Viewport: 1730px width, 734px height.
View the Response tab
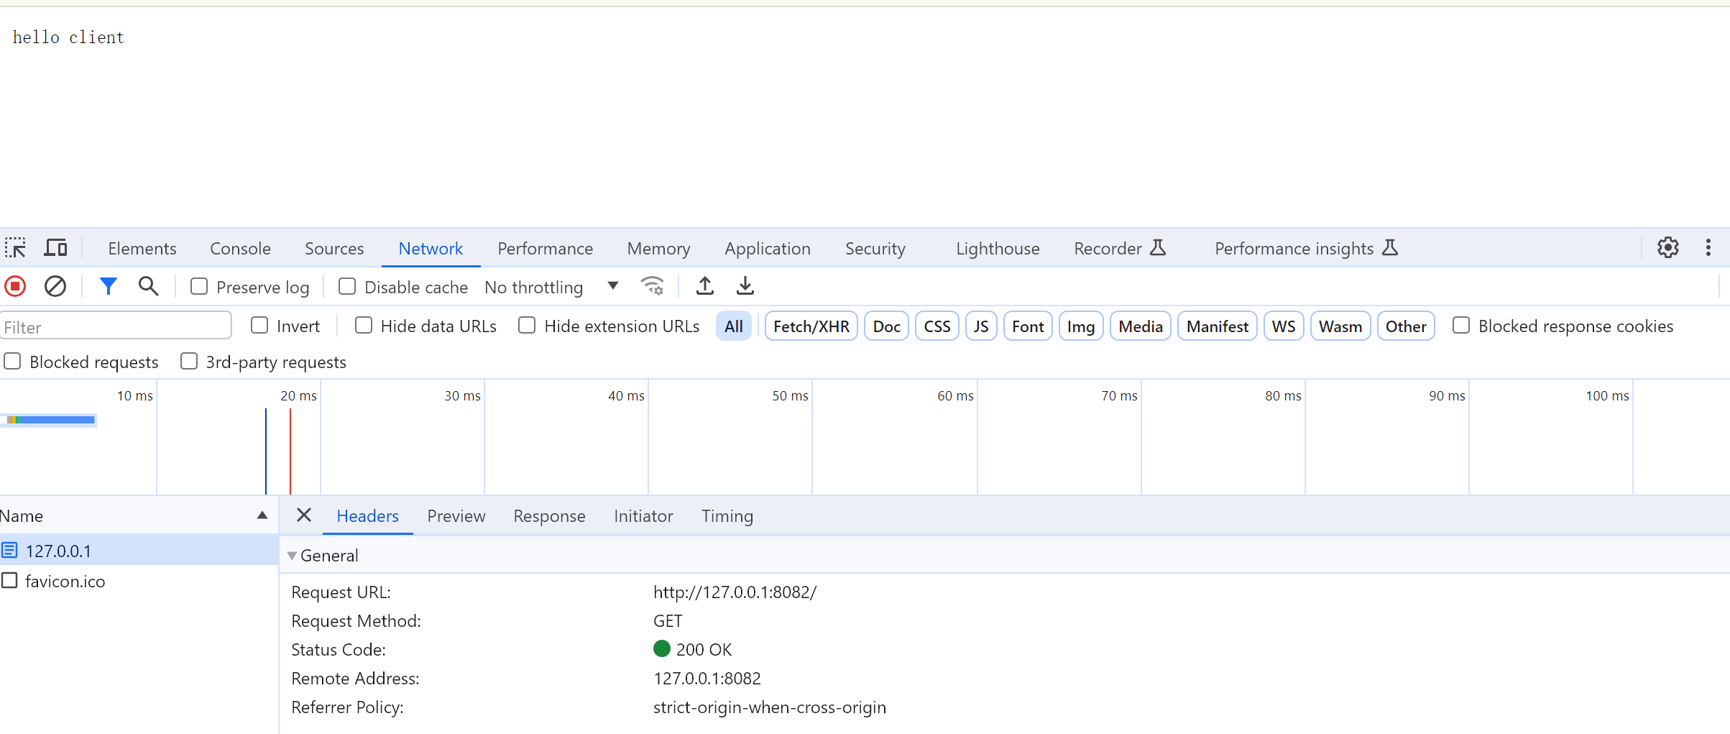click(x=549, y=515)
